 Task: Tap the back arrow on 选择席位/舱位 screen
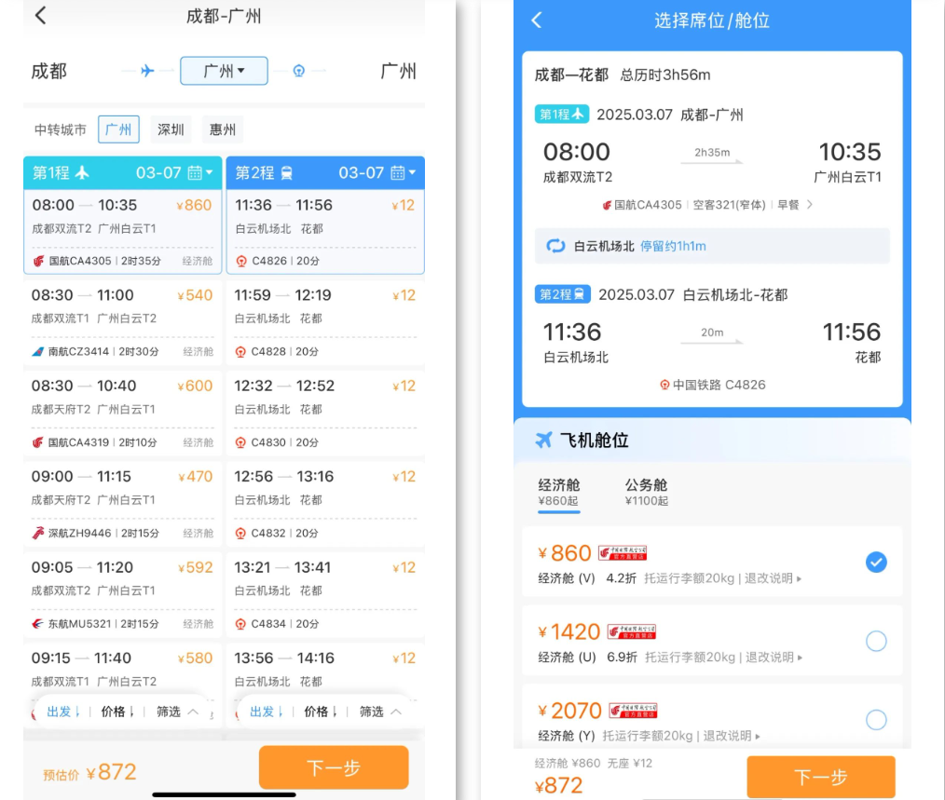pos(536,20)
